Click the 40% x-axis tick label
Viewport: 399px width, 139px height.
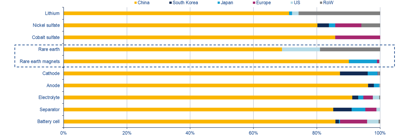pos(190,133)
